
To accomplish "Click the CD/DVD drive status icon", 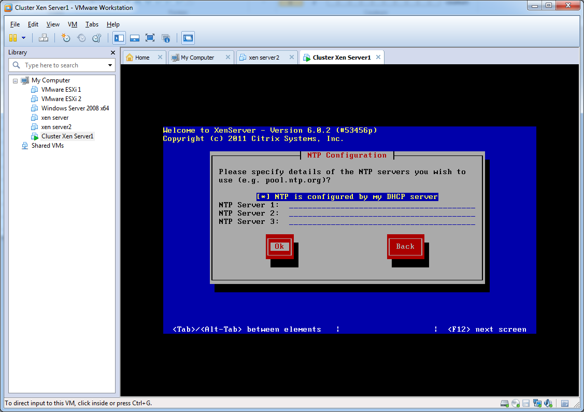I will tap(515, 403).
